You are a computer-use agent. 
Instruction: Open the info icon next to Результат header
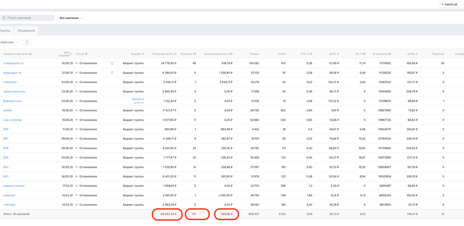click(195, 54)
